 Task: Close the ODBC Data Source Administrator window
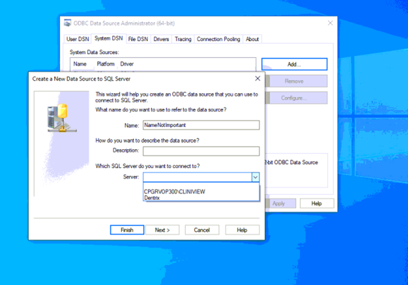(330, 23)
